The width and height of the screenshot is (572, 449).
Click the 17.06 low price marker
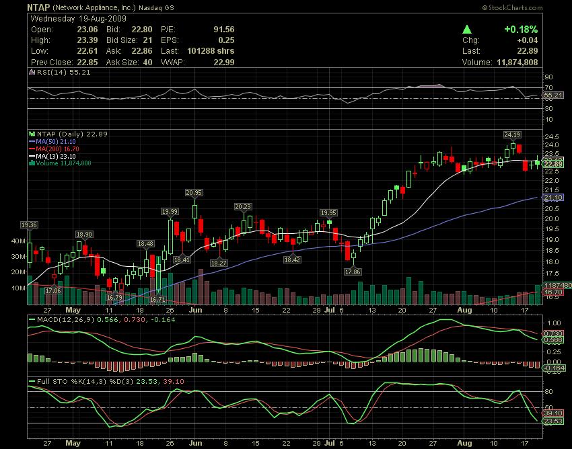pyautogui.click(x=53, y=290)
